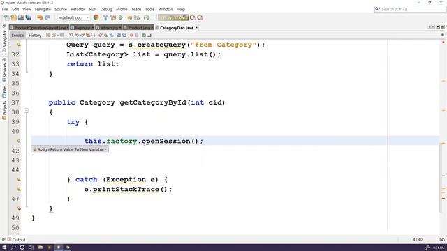Click the Cortana circle on the taskbar
This screenshot has height=251, width=447.
point(22,248)
